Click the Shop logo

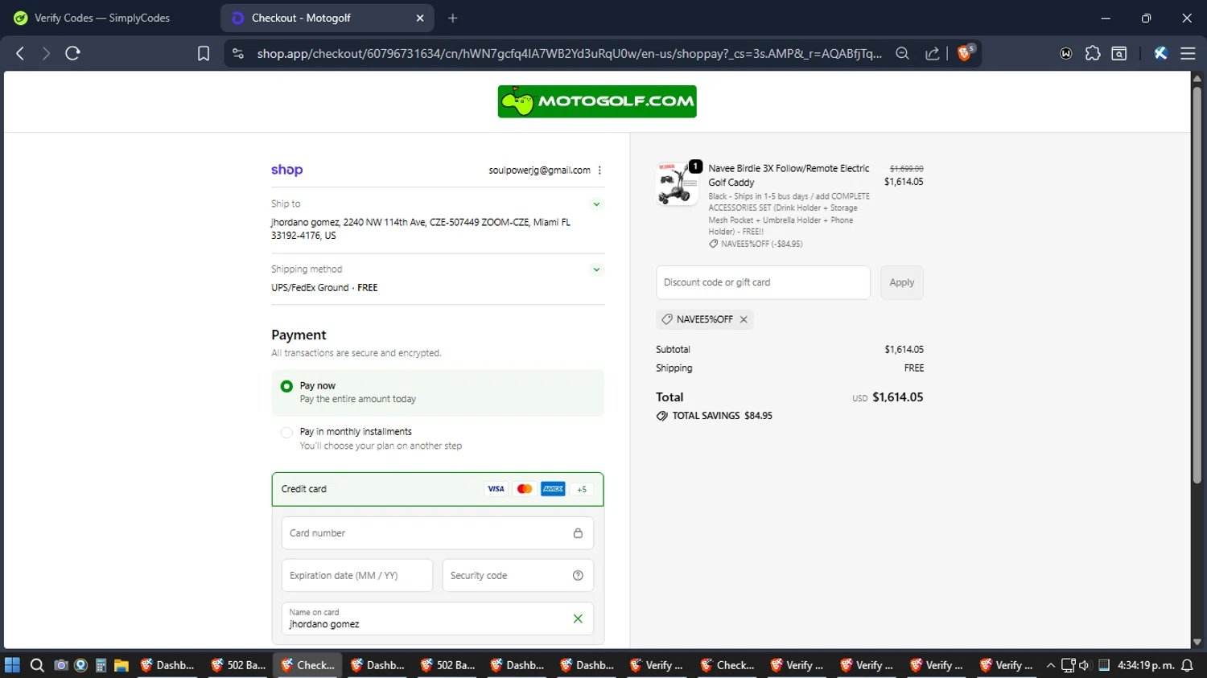point(286,170)
